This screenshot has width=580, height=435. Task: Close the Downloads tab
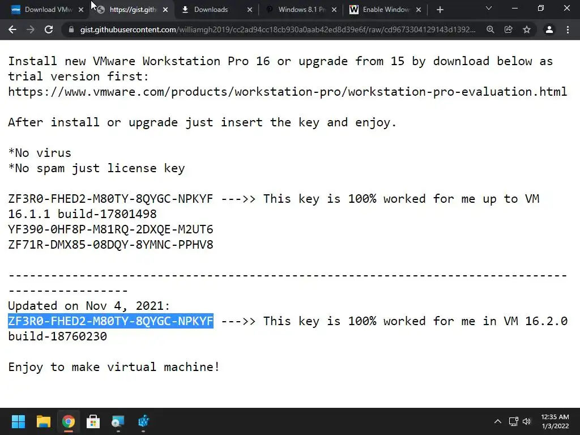(x=250, y=10)
